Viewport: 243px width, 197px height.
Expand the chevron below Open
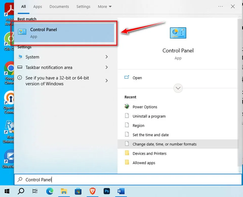[x=178, y=88]
